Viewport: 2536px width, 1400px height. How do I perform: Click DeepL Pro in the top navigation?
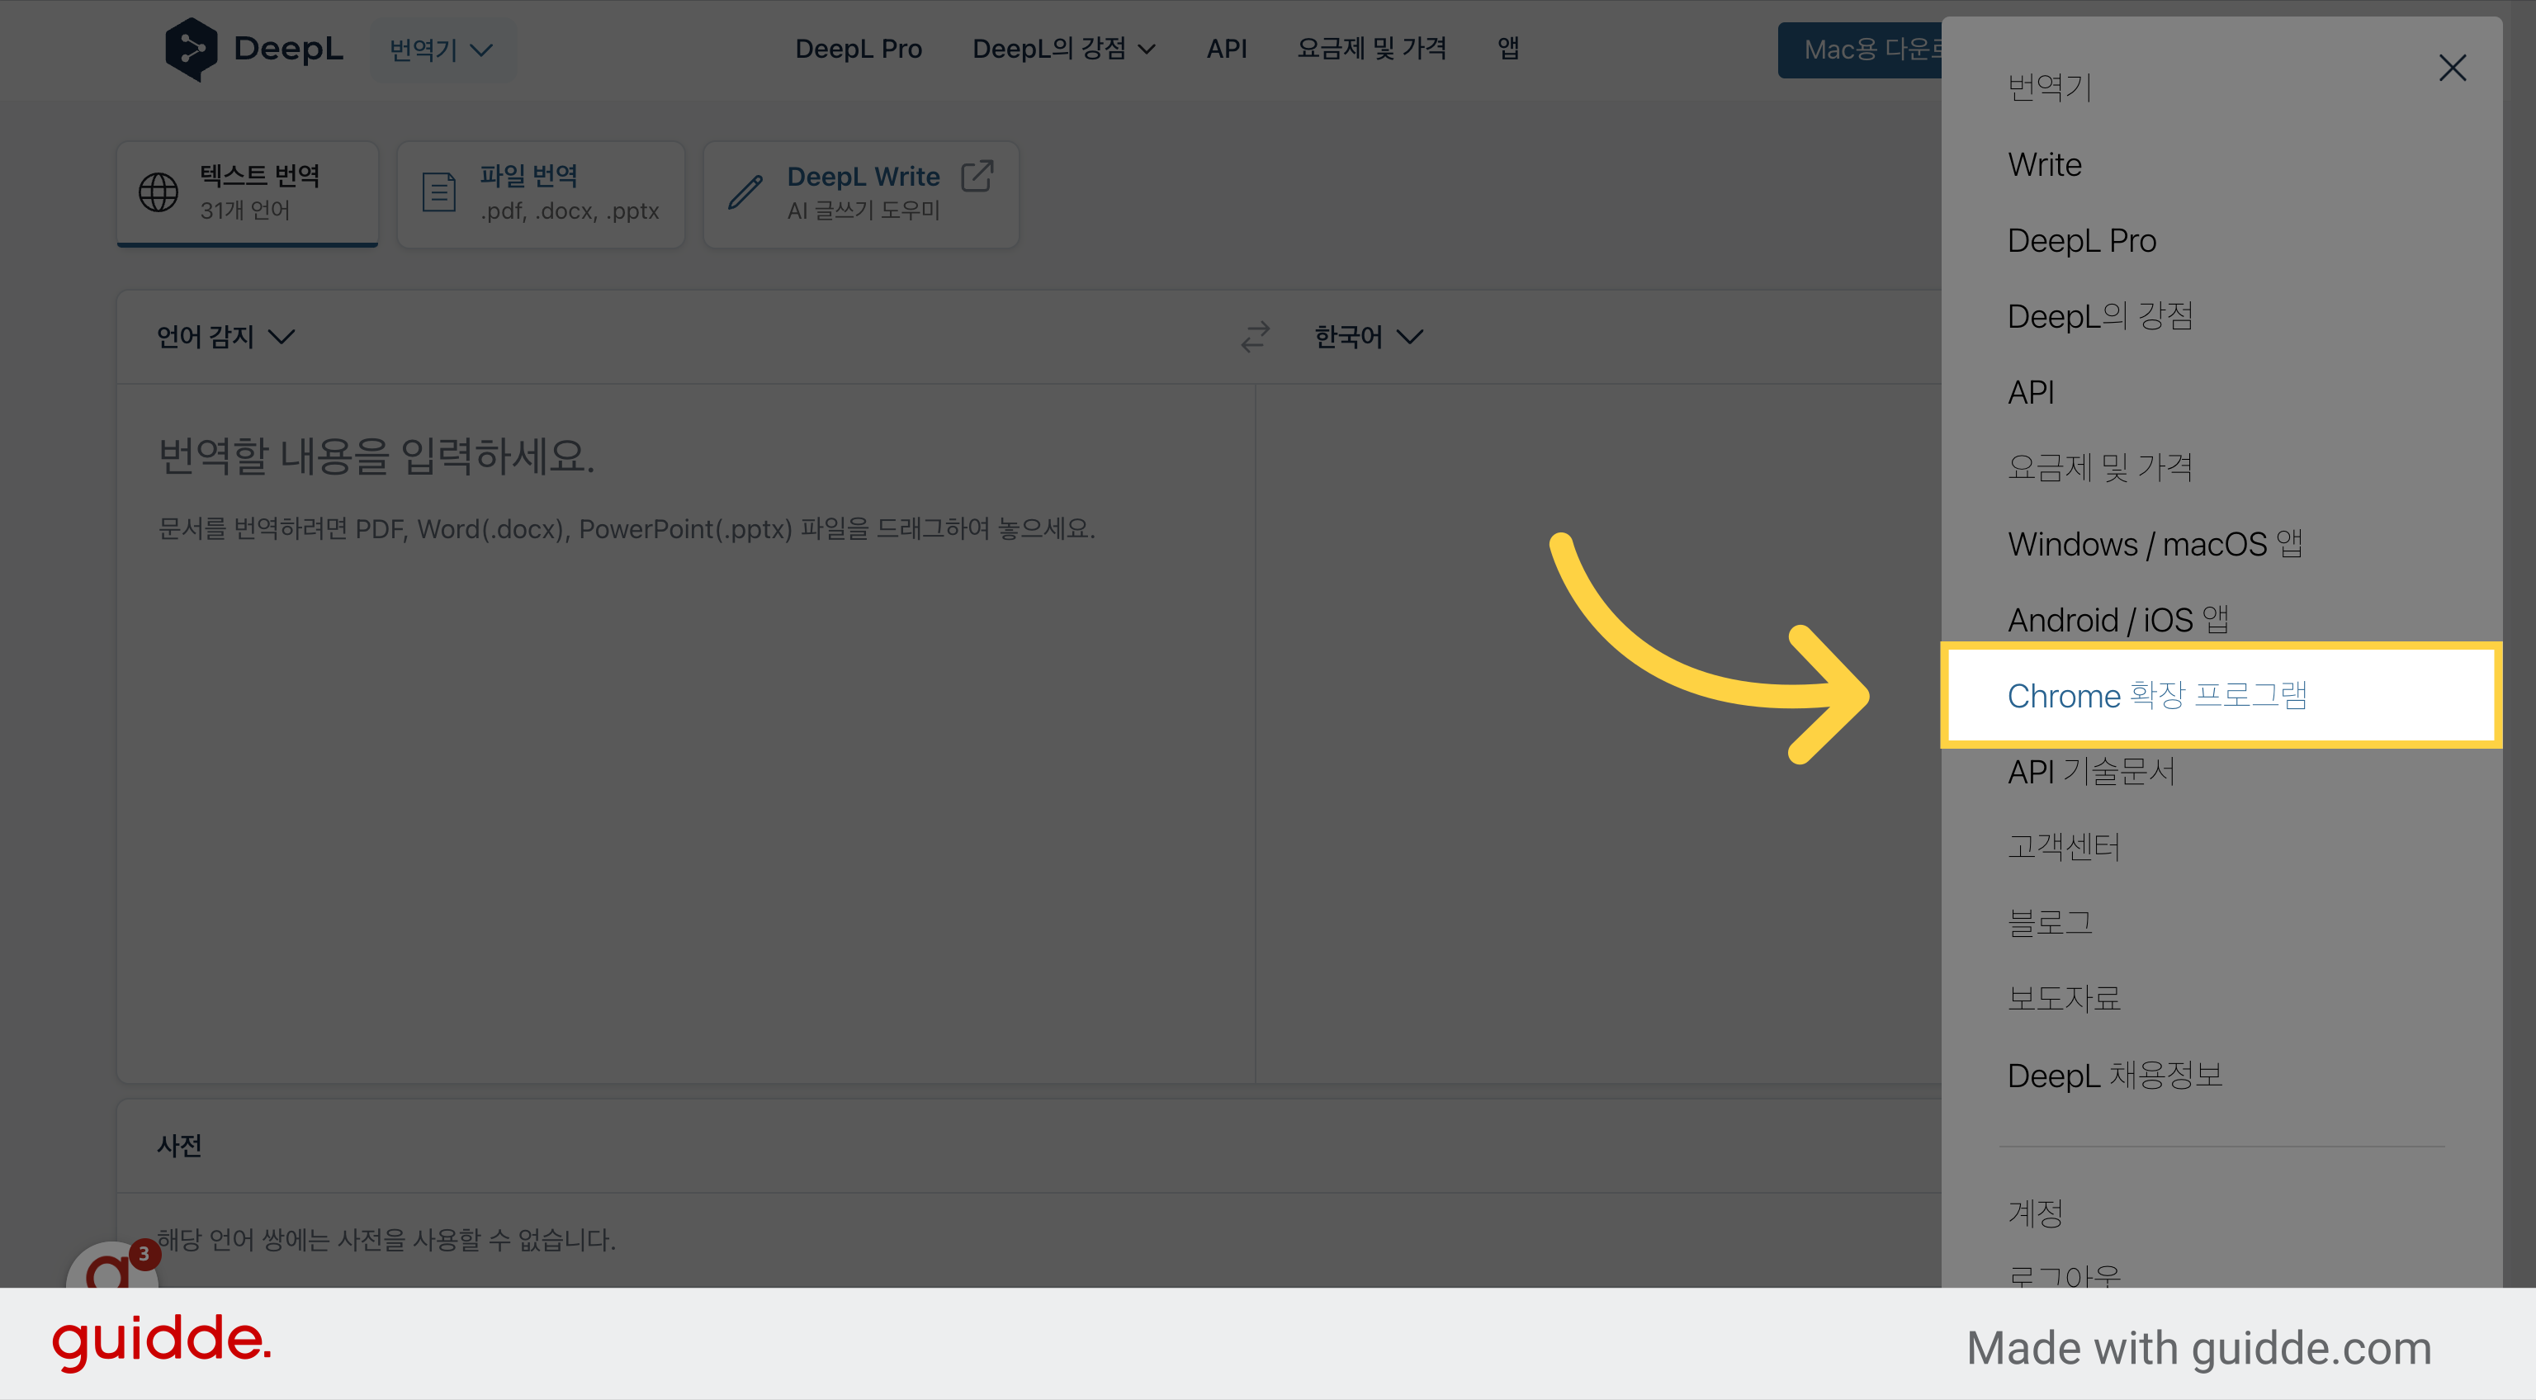click(x=859, y=50)
